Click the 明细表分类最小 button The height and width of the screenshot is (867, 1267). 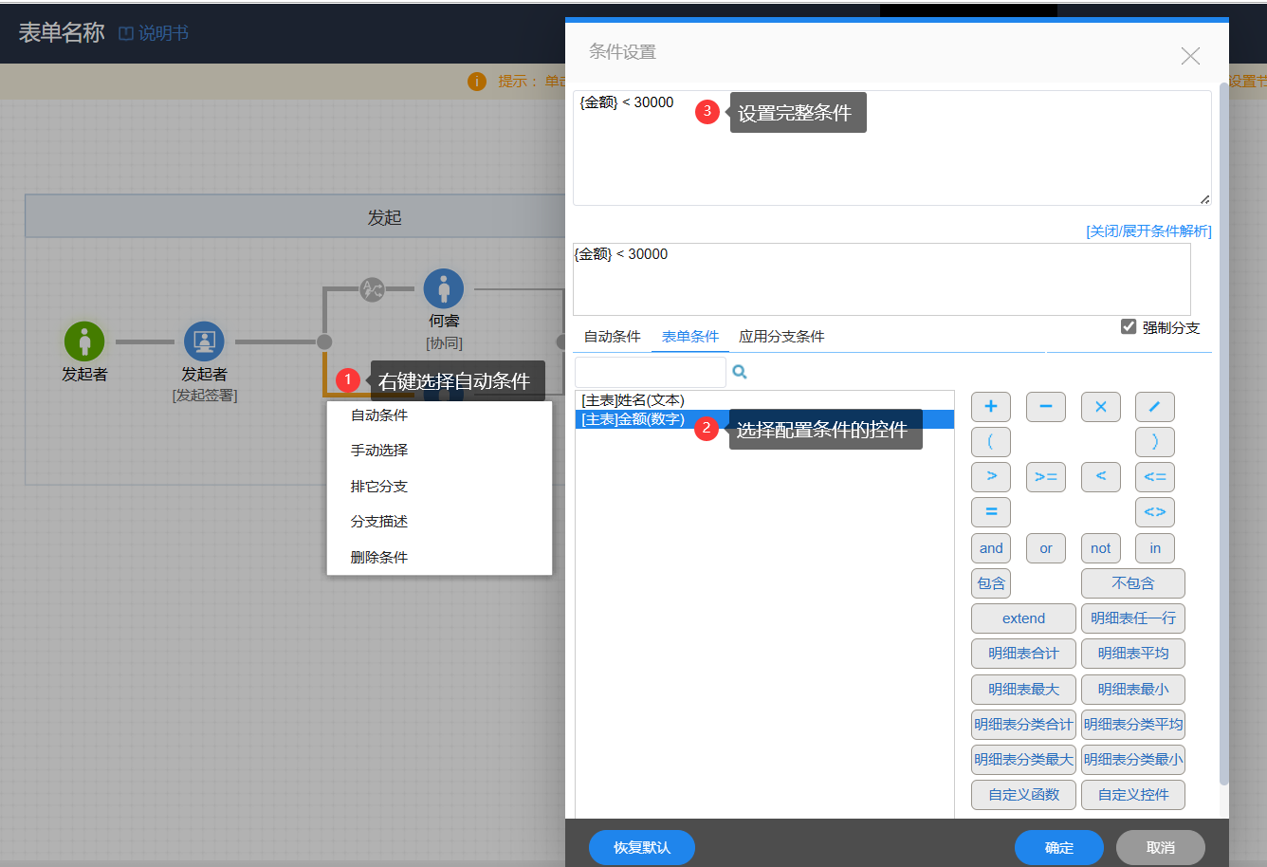coord(1133,760)
